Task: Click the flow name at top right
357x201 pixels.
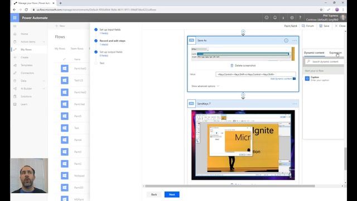Action: (x=291, y=26)
